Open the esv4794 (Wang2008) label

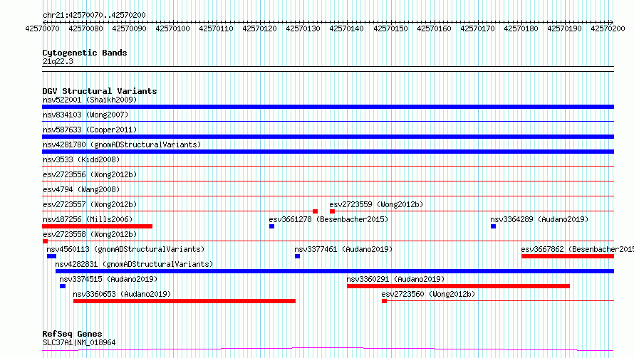[81, 189]
